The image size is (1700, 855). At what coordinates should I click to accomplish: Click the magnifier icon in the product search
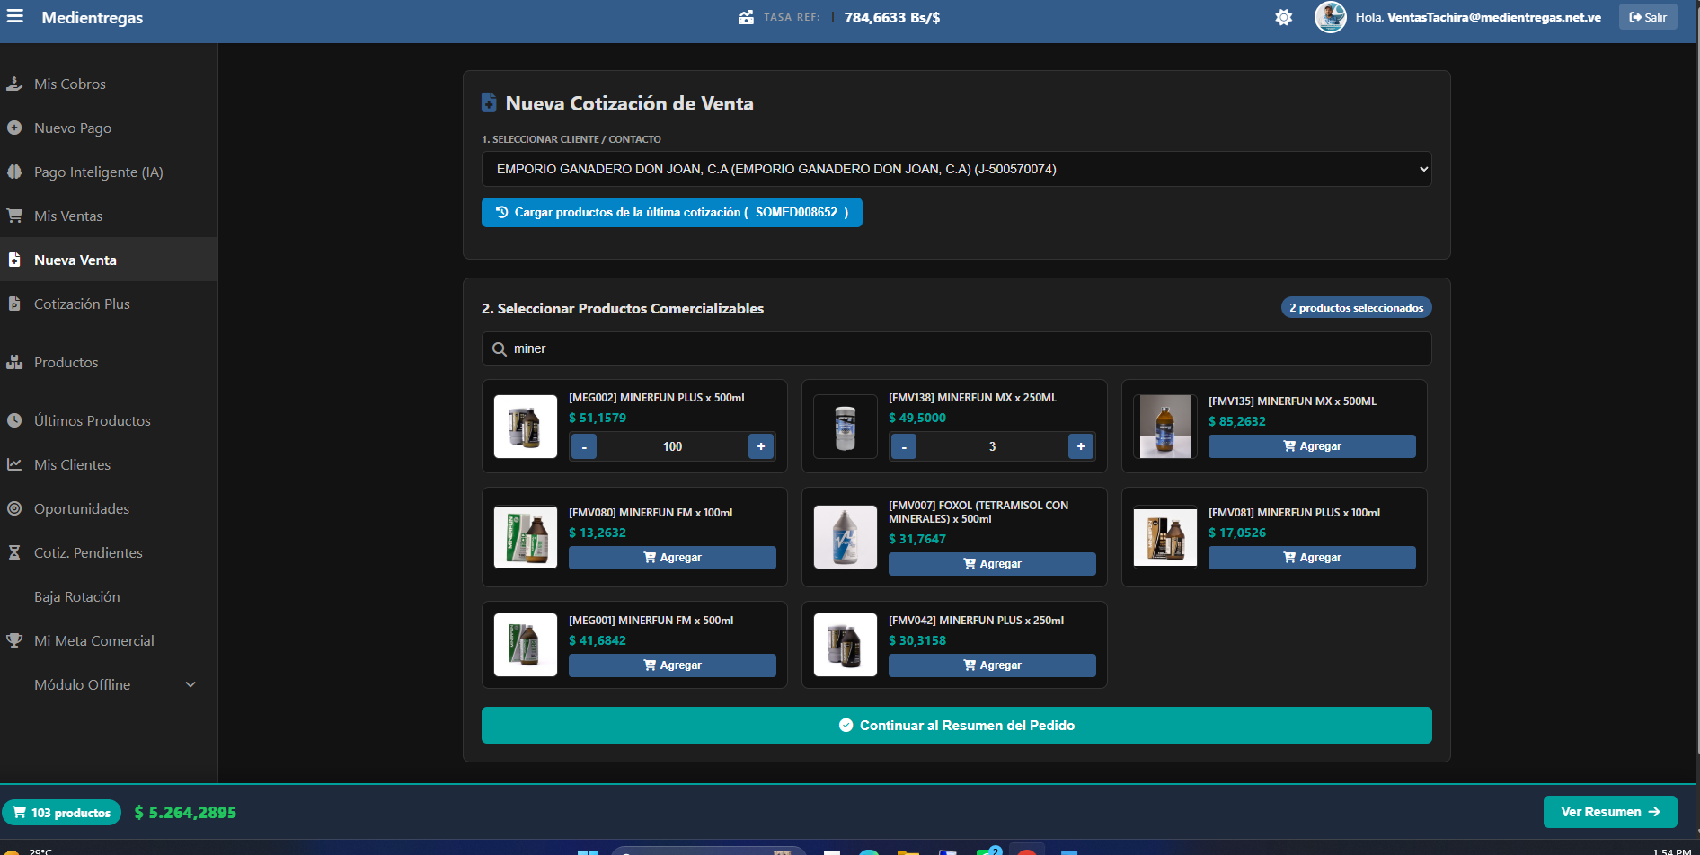[500, 348]
